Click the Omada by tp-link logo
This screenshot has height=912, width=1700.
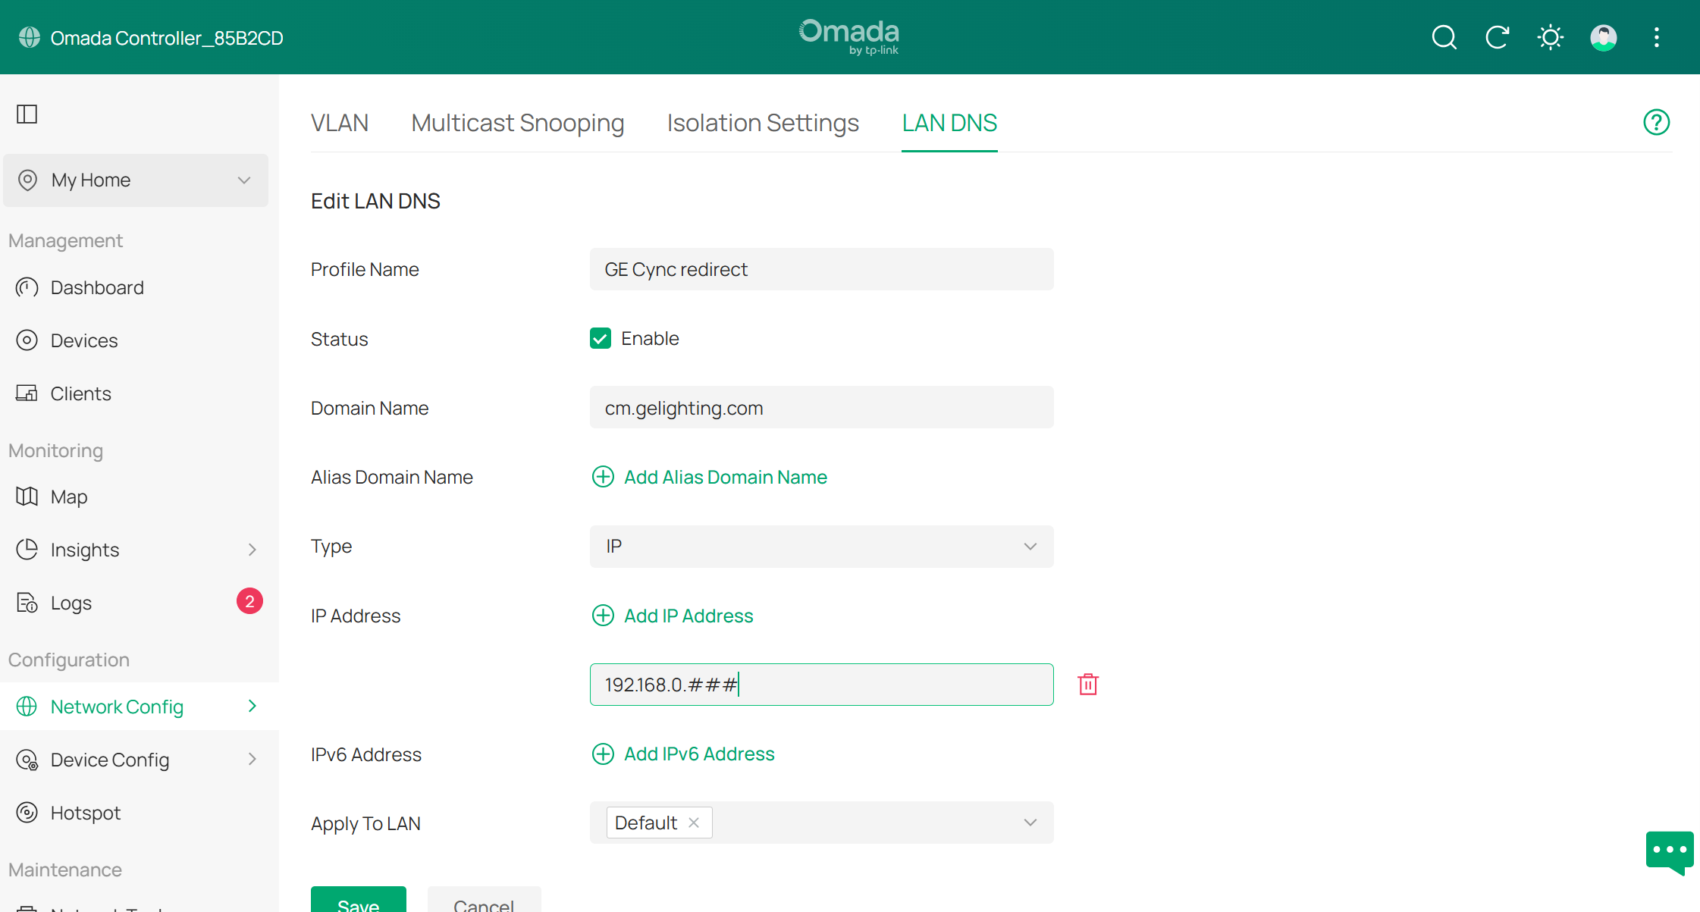point(849,36)
